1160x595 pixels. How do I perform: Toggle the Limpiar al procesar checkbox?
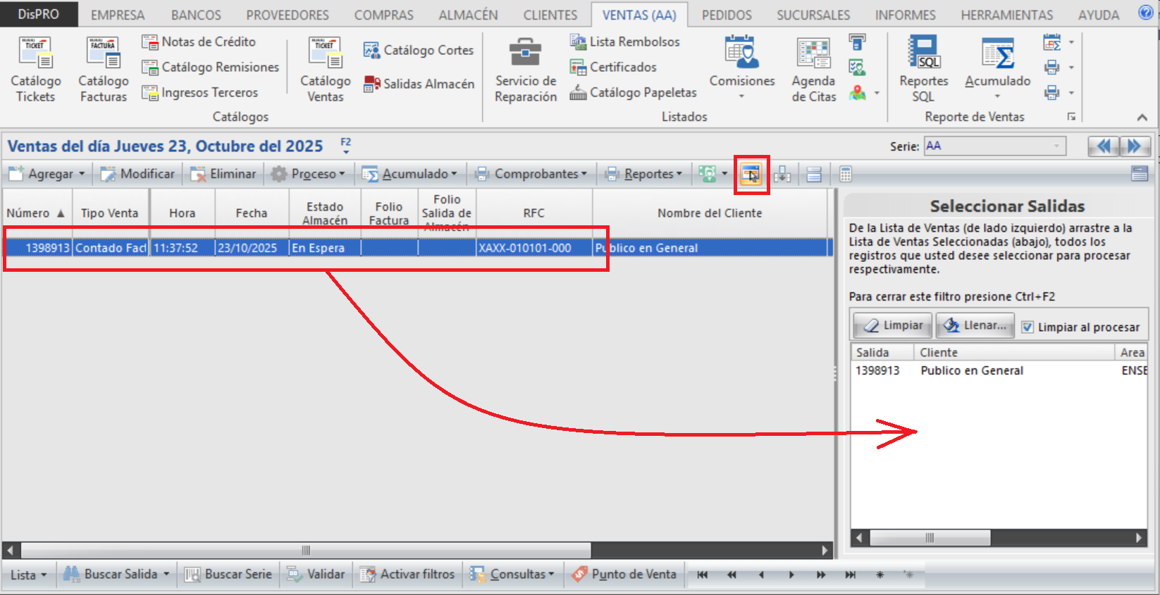(x=1028, y=327)
